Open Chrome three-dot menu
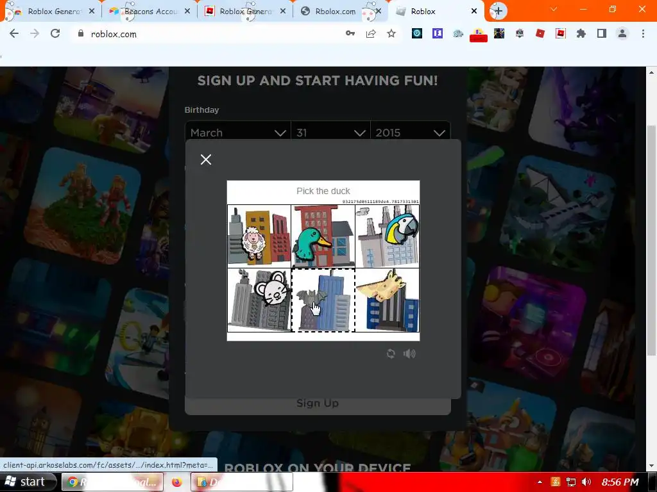The height and width of the screenshot is (492, 657). click(x=643, y=33)
